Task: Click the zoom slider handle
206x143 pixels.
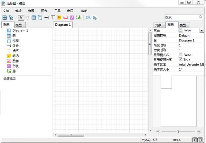Action: (178, 132)
